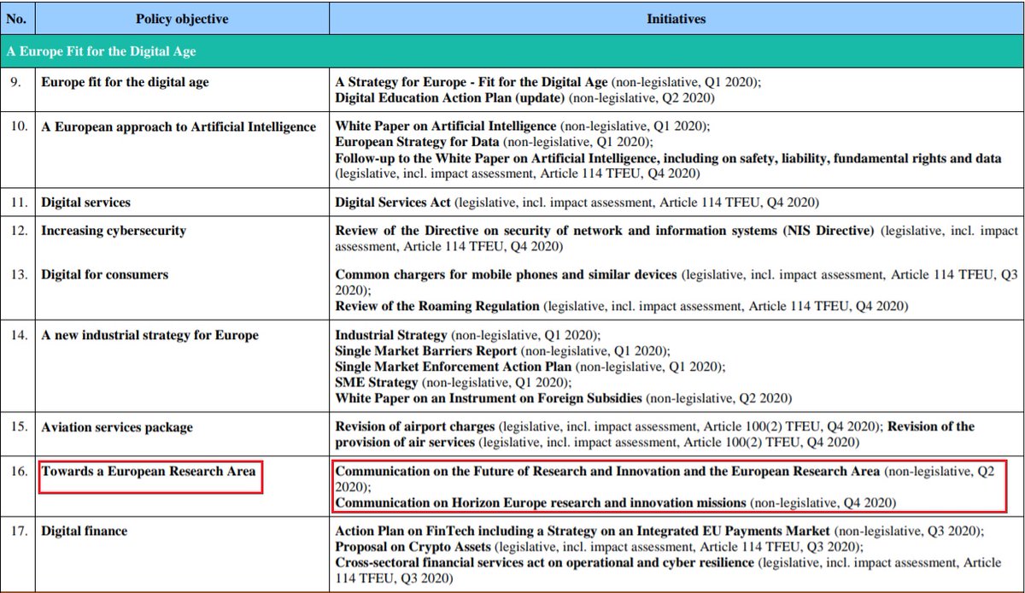Viewport: 1025px width, 593px height.
Task: Select 'European Strategy for Data' initiative
Action: tap(416, 141)
